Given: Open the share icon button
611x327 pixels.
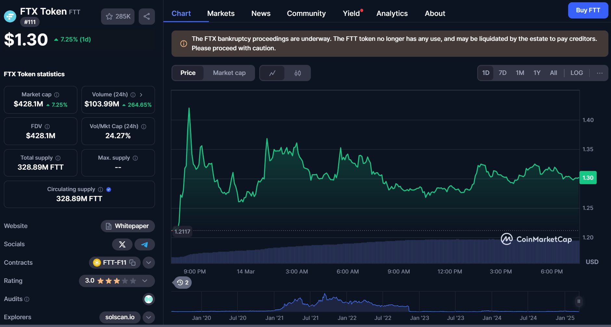Looking at the screenshot, I should [x=147, y=17].
